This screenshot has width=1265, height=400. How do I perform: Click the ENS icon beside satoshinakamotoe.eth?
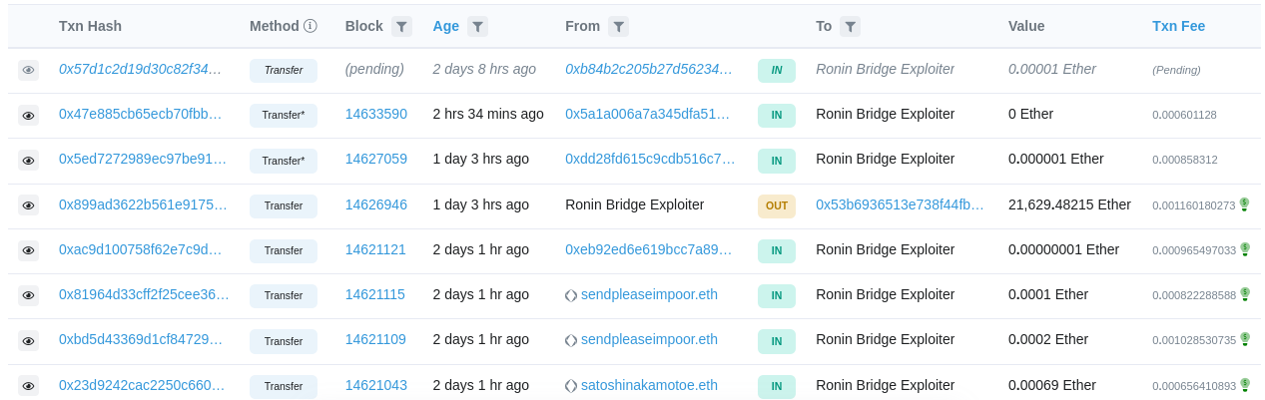pyautogui.click(x=571, y=385)
